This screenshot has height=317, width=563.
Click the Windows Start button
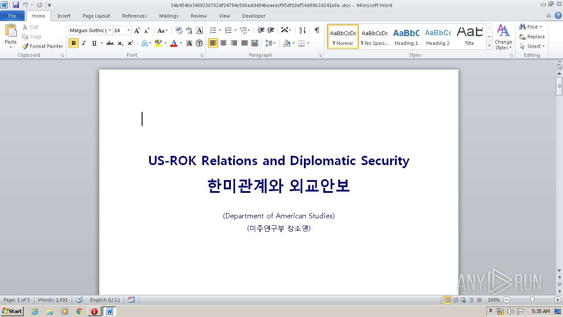pos(12,311)
